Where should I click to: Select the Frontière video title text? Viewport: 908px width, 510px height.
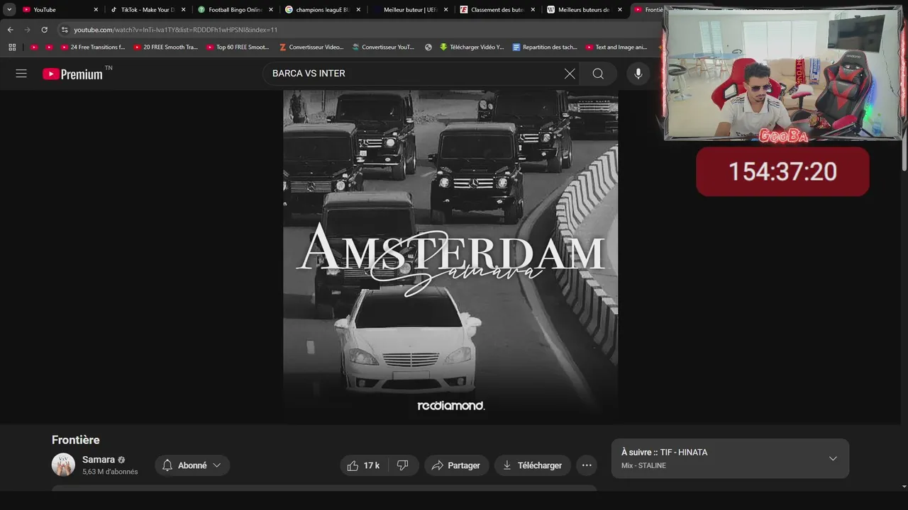coord(76,440)
